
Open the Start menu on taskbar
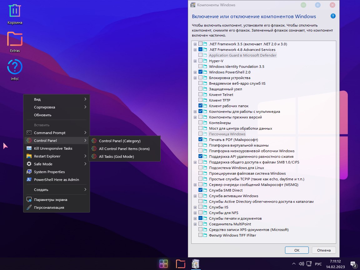(163, 264)
